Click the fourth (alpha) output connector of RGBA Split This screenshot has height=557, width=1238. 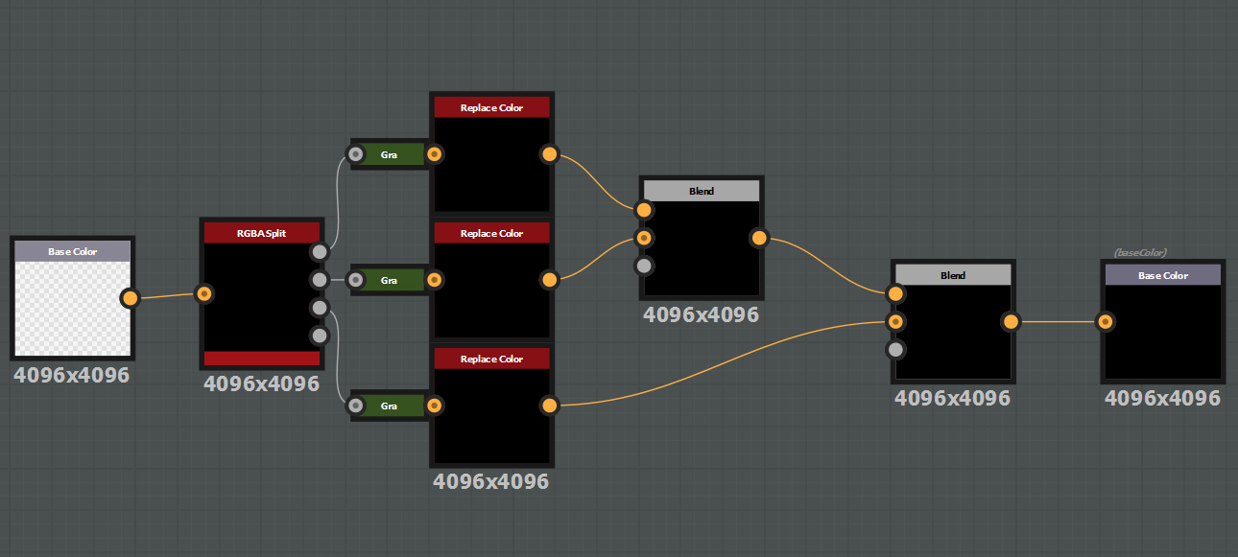point(320,336)
